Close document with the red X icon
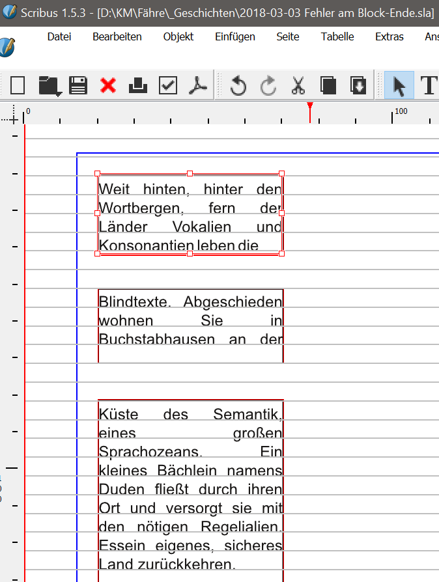439x582 pixels. [x=108, y=85]
